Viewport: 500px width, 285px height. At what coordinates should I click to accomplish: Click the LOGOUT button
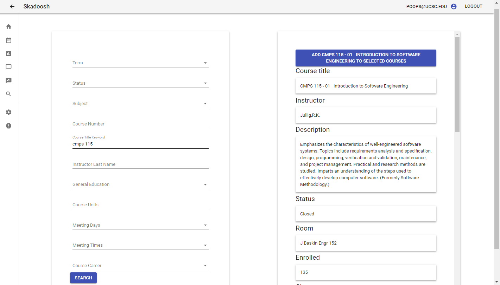[474, 6]
